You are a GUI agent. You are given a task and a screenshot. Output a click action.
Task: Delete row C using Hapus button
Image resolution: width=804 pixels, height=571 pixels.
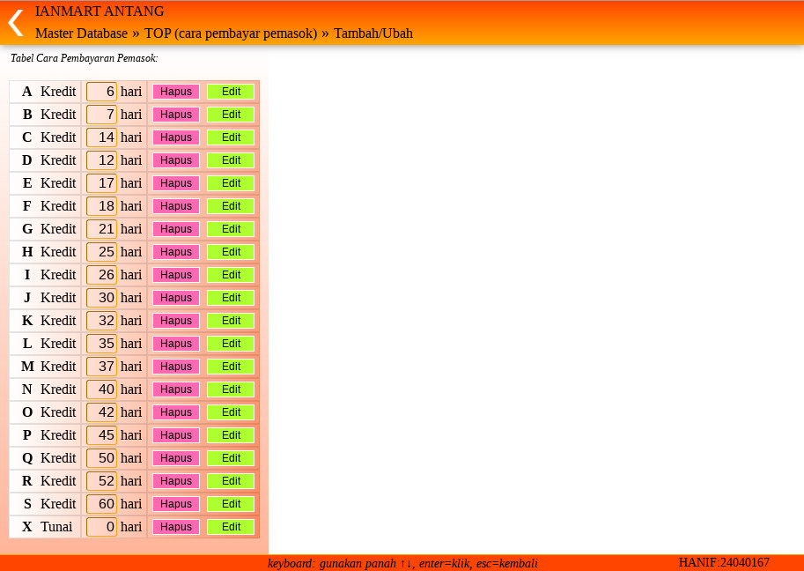tap(176, 137)
